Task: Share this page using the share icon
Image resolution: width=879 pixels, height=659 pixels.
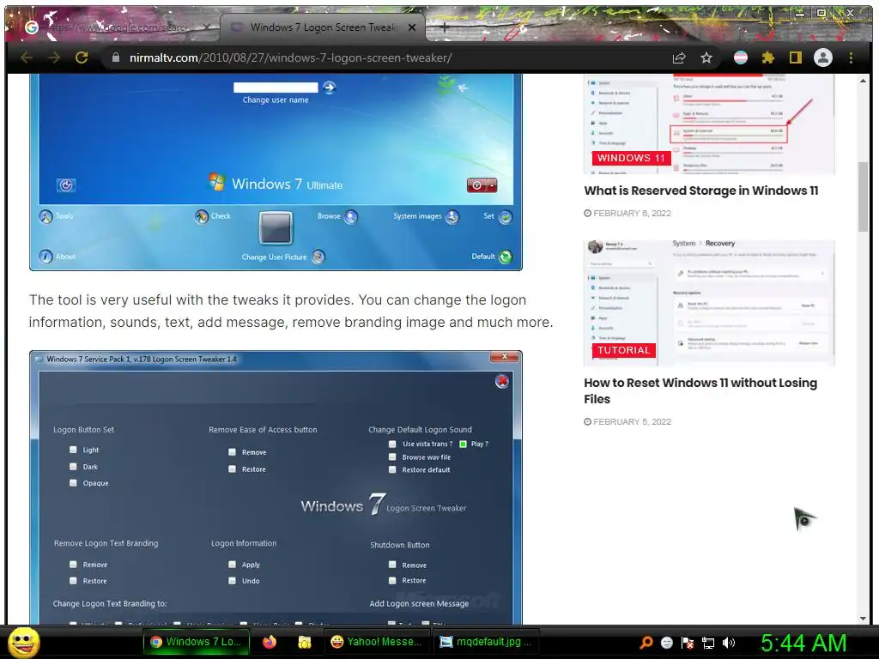Action: pyautogui.click(x=679, y=57)
